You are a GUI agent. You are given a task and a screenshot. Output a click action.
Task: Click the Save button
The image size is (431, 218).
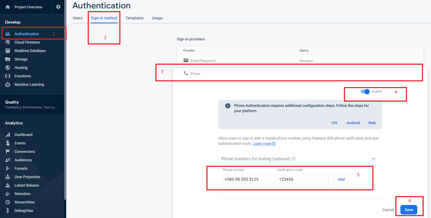coord(409,210)
